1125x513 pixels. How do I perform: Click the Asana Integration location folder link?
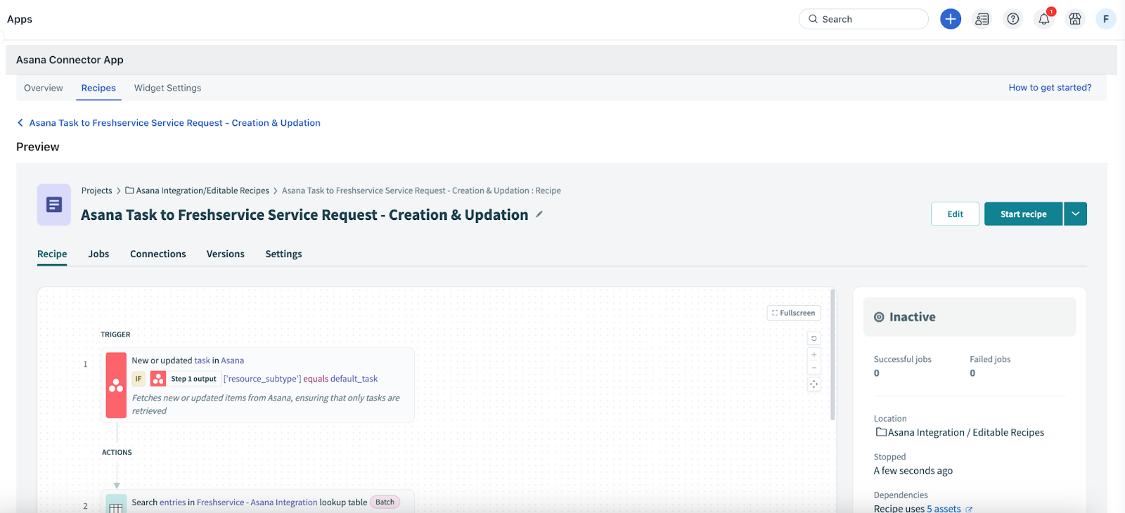point(960,432)
